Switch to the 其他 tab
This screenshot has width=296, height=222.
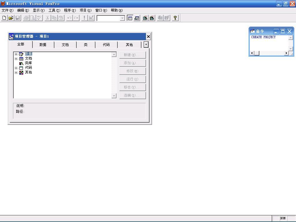coord(129,45)
